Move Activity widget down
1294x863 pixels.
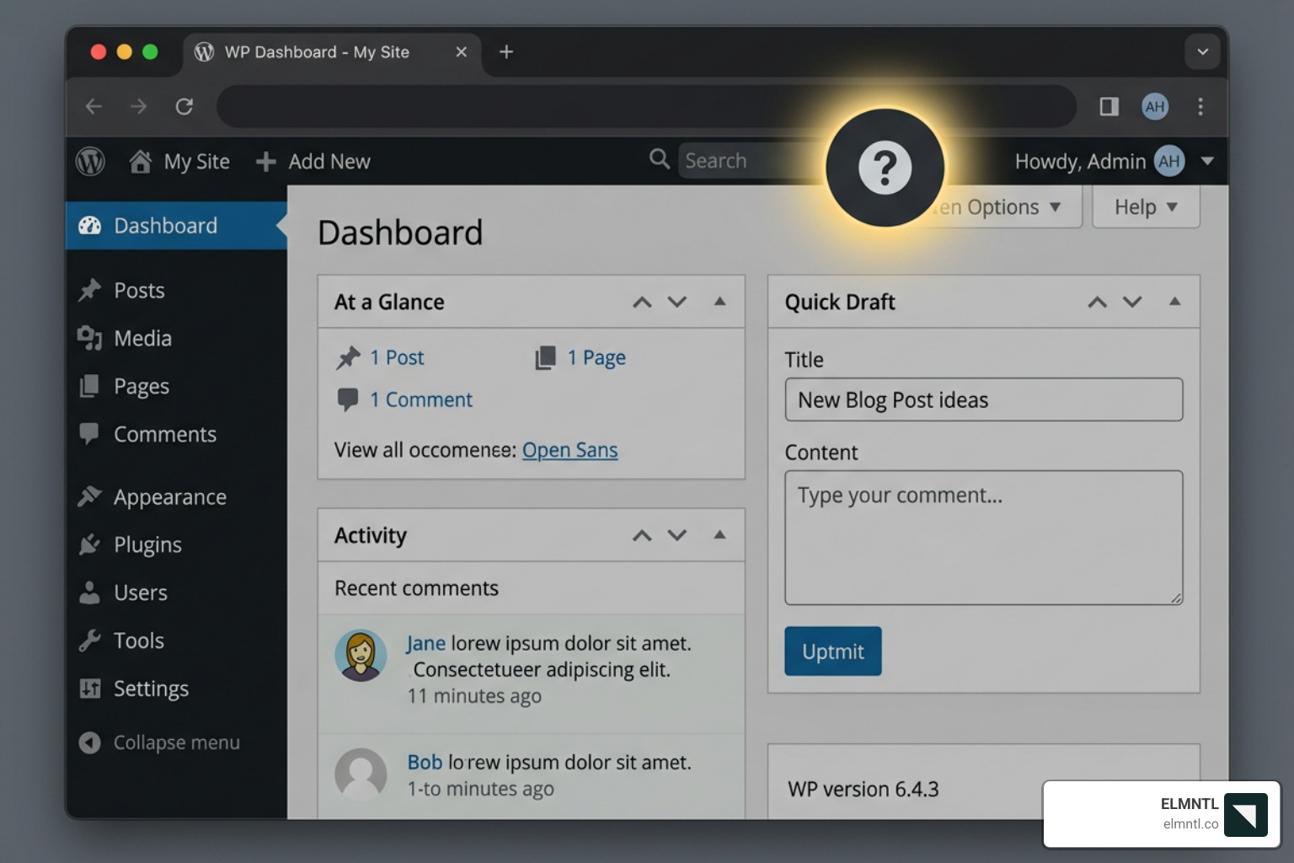tap(677, 535)
